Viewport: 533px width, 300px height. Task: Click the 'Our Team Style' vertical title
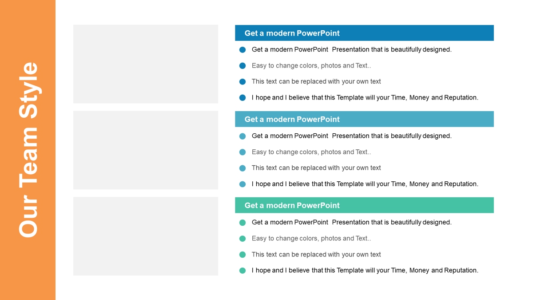pyautogui.click(x=28, y=150)
